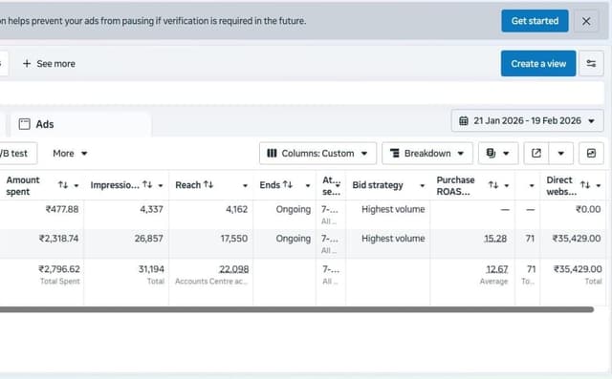This screenshot has width=612, height=379.
Task: Open Amount spent column menu arrow
Action: (76, 186)
